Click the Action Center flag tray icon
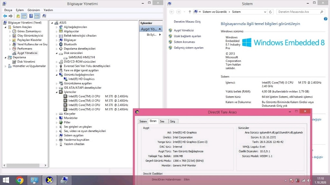This screenshot has width=330, height=185. coord(291,181)
